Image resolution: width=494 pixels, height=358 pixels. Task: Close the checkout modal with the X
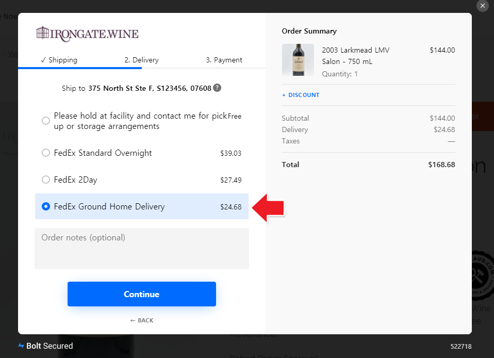click(482, 6)
